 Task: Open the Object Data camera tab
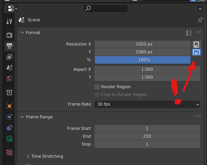(x=9, y=138)
